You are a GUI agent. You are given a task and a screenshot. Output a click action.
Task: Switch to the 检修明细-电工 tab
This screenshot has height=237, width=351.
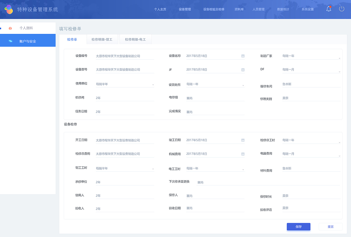[x=135, y=39]
